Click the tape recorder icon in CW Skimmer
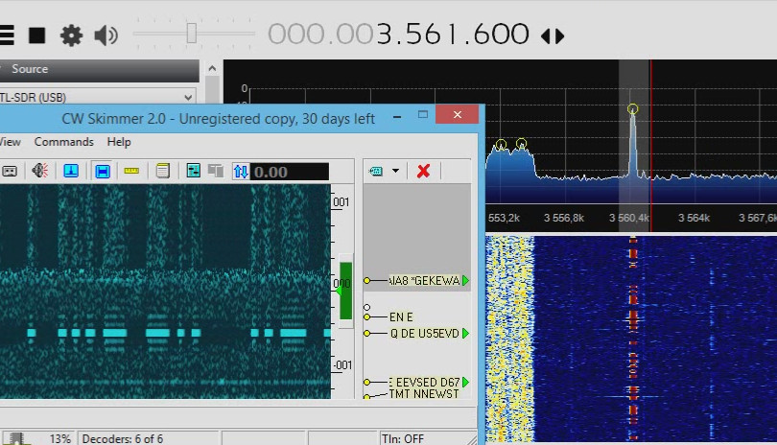This screenshot has height=445, width=777. 10,172
